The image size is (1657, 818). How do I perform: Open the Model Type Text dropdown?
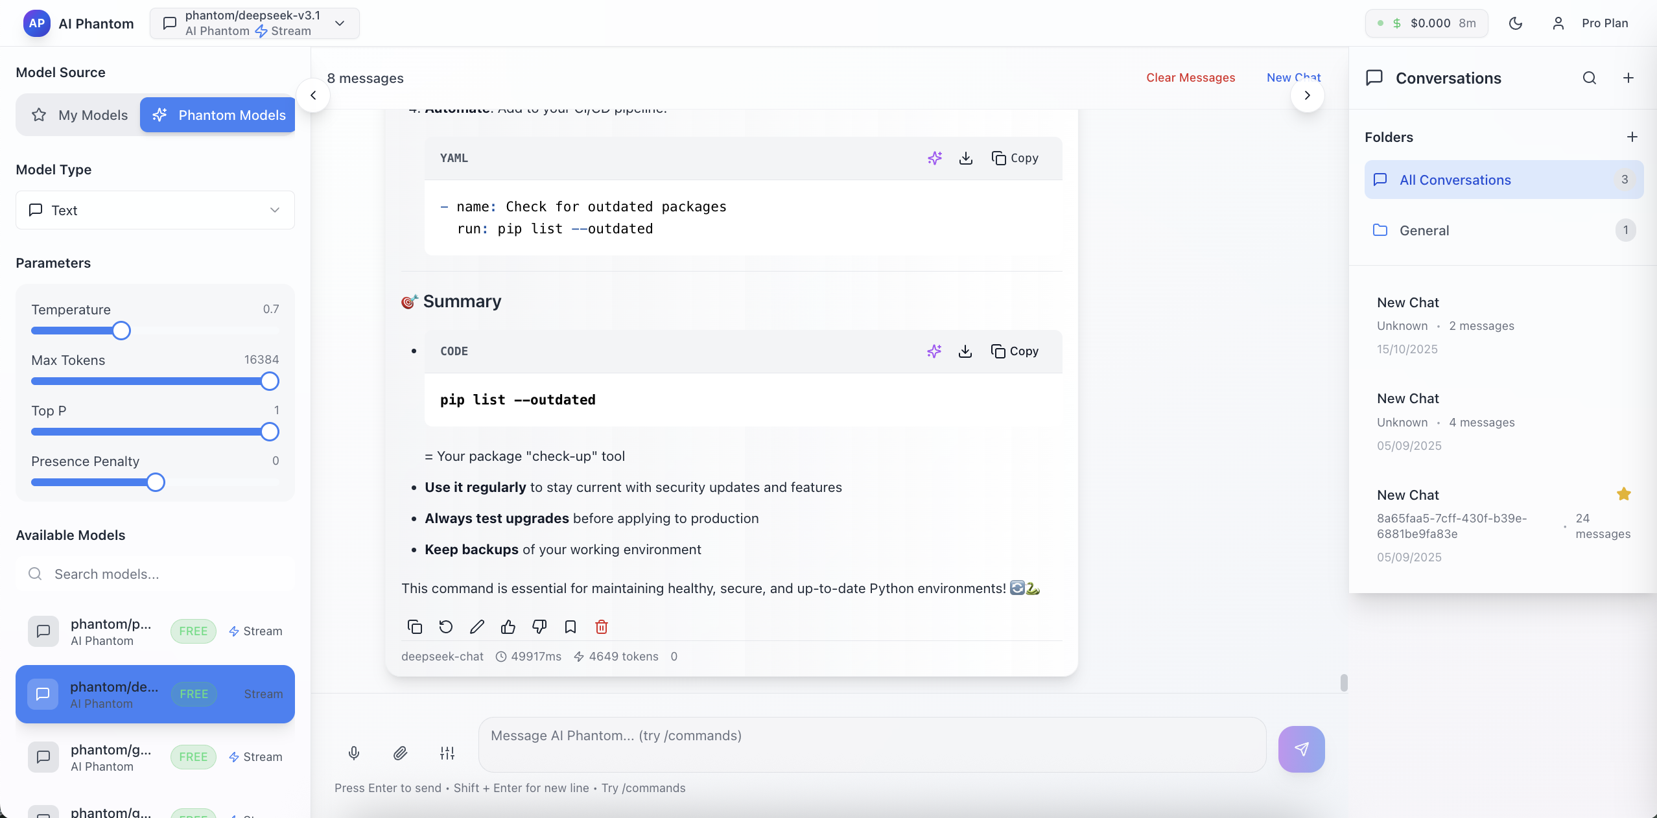click(155, 210)
